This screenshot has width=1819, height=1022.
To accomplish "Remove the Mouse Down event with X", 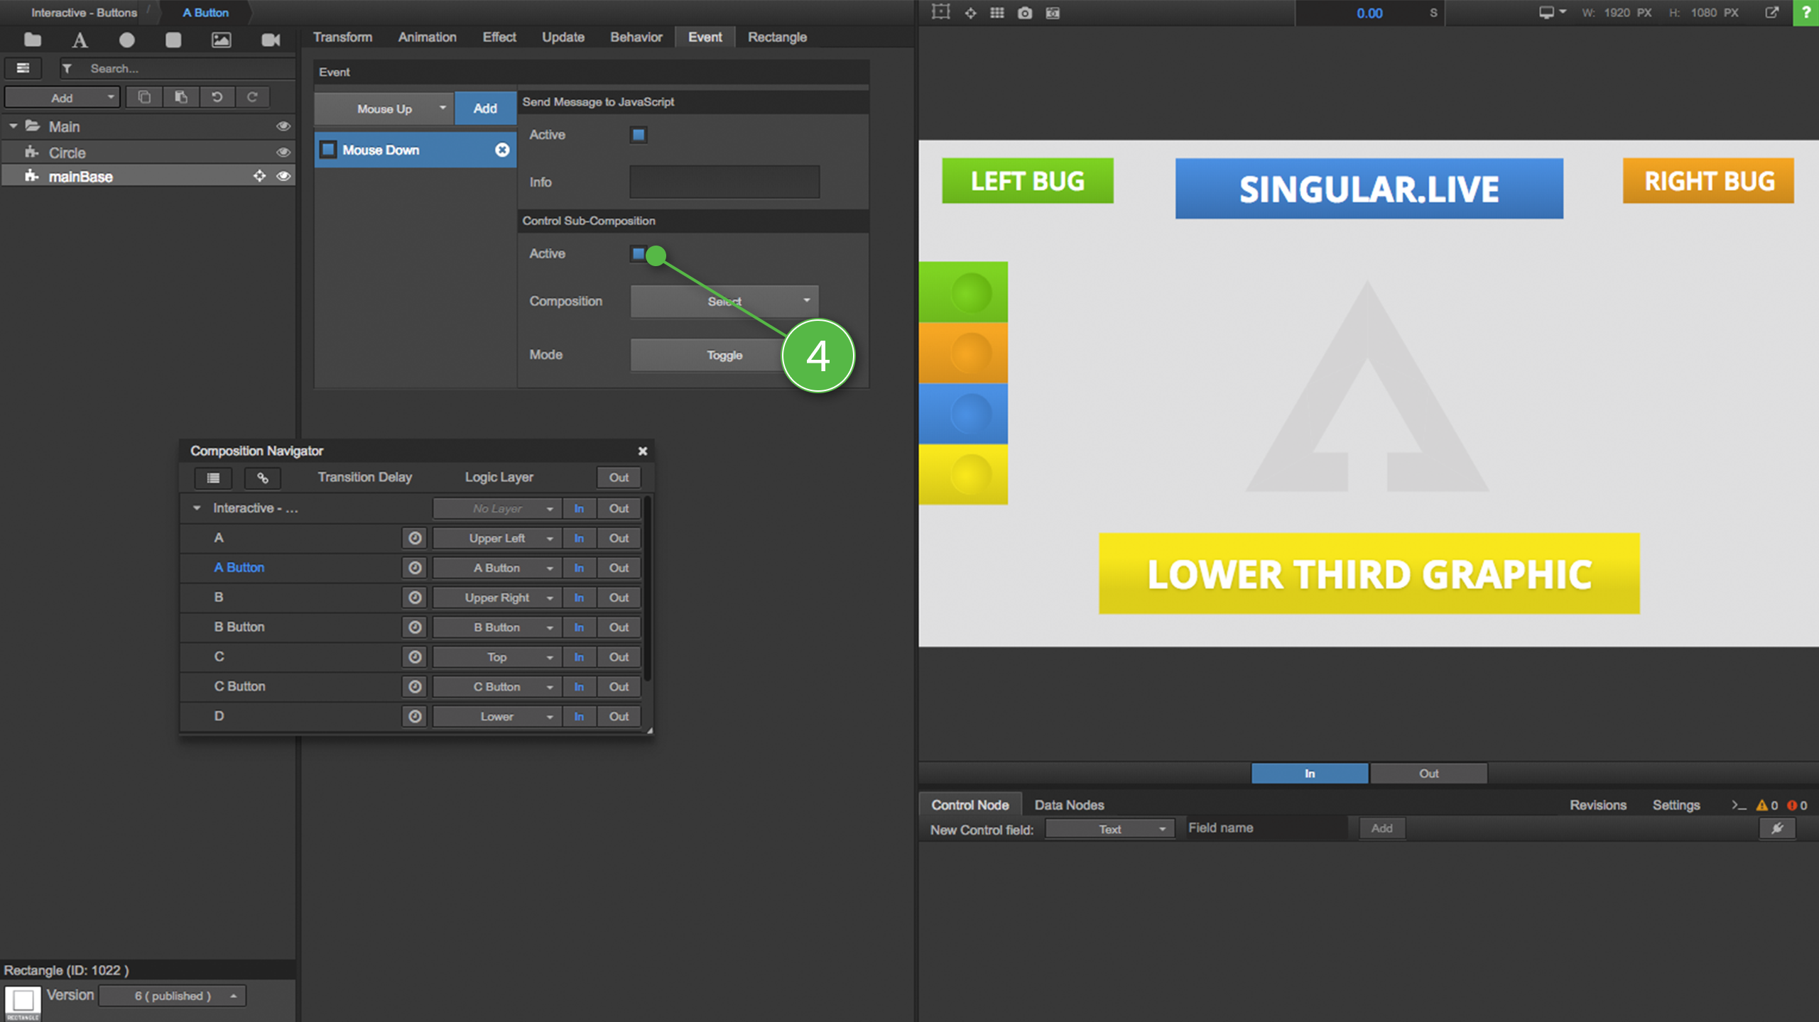I will tap(502, 150).
